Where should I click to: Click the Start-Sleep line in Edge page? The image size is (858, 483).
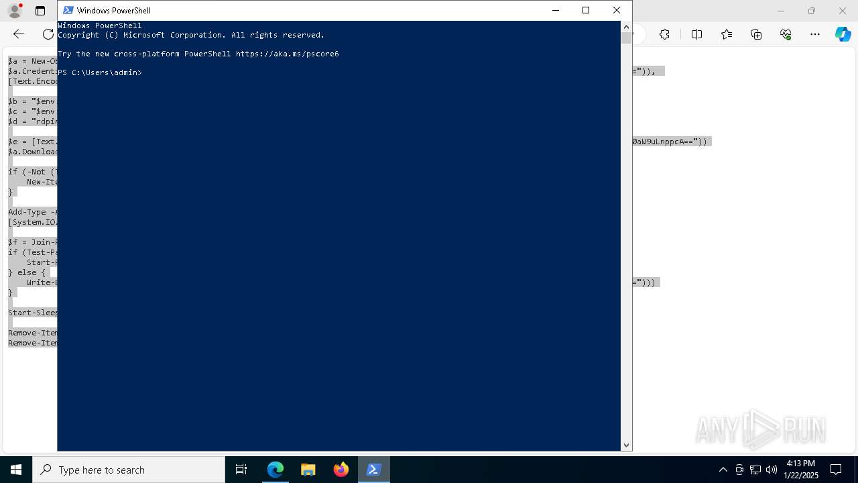[x=33, y=313]
